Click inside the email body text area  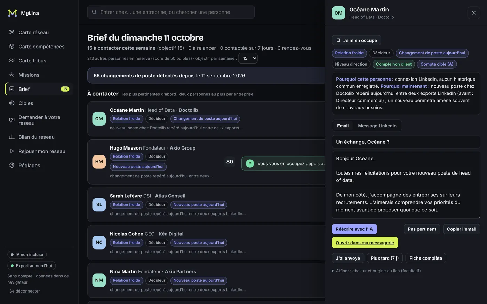click(x=406, y=185)
